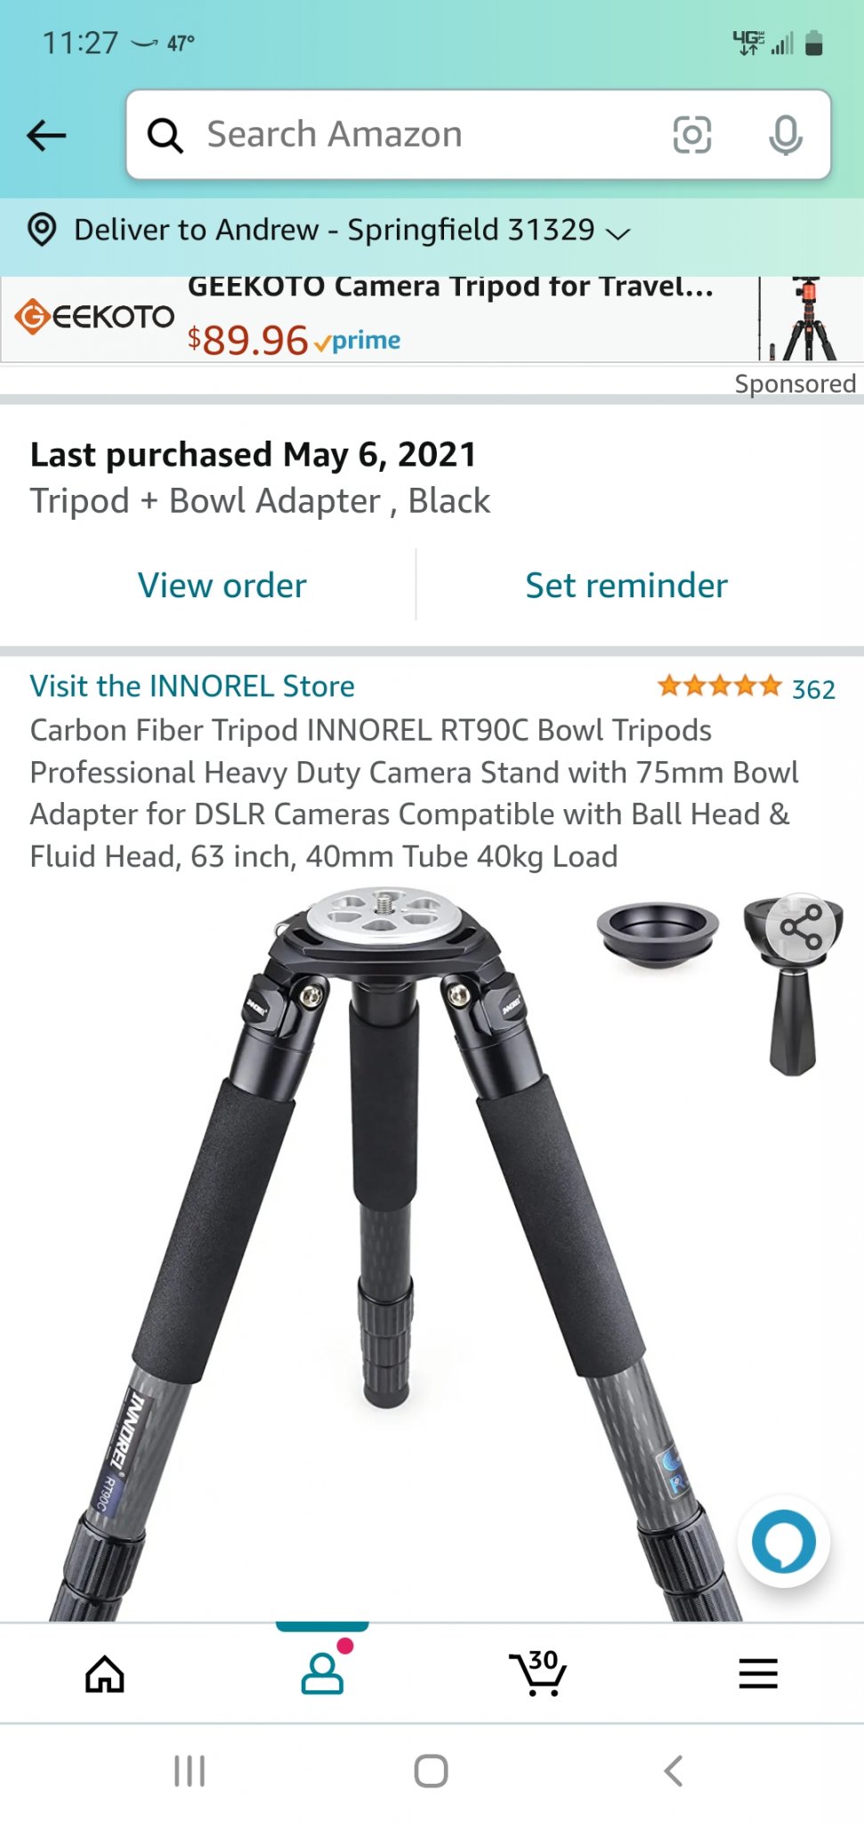Open the hamburger menu tab
864x1823 pixels.
tap(758, 1673)
